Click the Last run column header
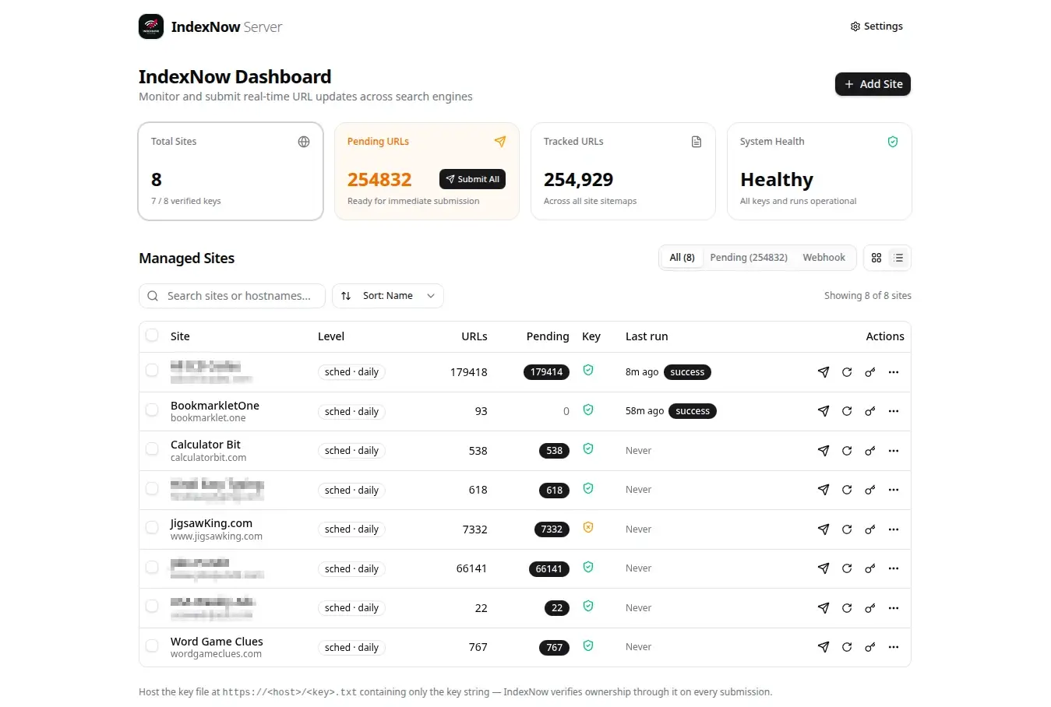 (647, 336)
